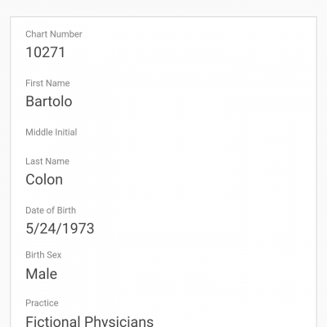Screen dimensions: 327x327
Task: Click the word Physicians in Practice
Action: point(119,321)
